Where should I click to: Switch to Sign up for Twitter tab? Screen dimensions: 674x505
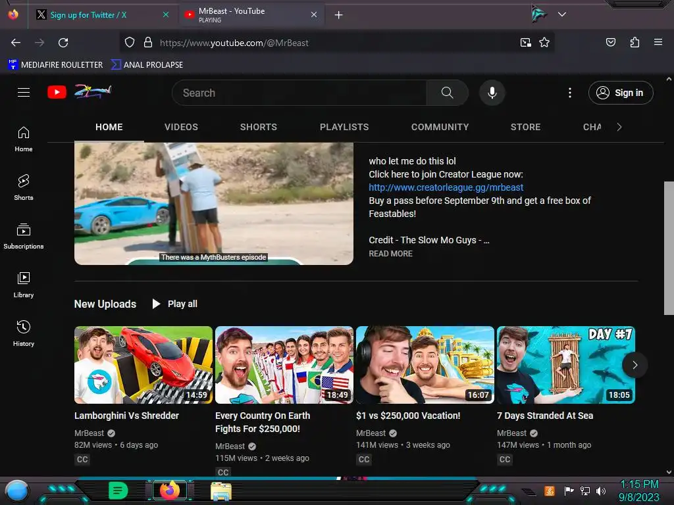[x=102, y=15]
